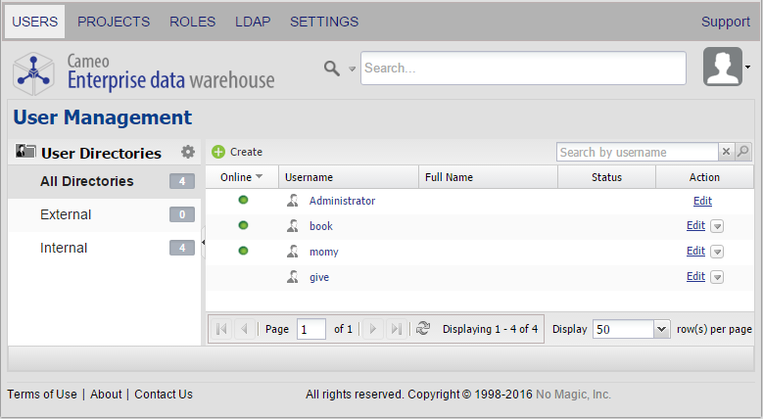
Task: Open the rows per page dropdown
Action: pos(661,329)
